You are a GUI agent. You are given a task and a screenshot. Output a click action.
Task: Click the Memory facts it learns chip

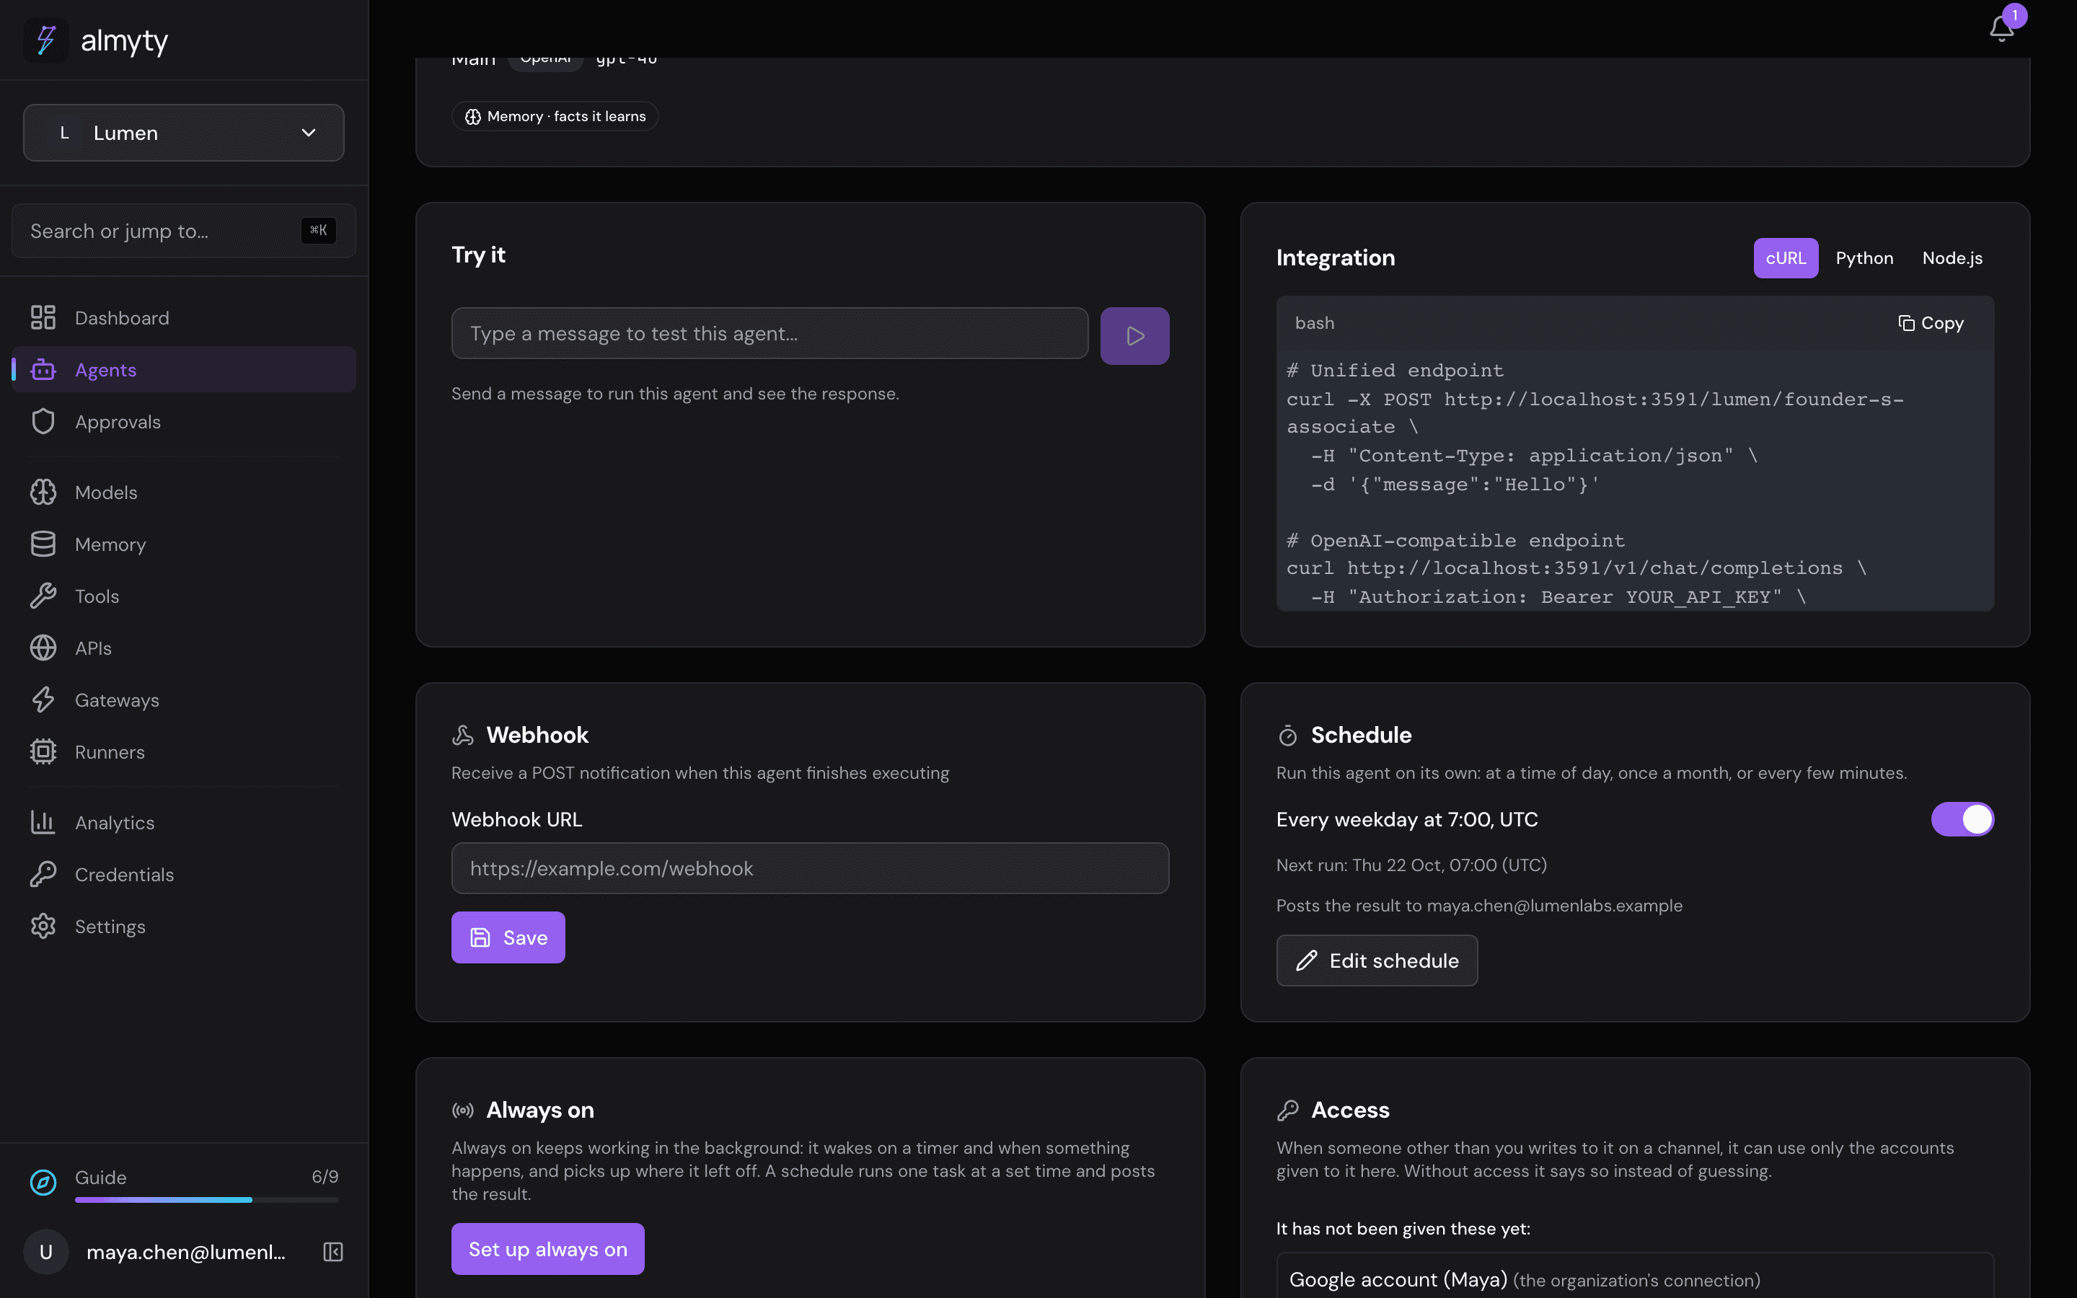(x=555, y=117)
